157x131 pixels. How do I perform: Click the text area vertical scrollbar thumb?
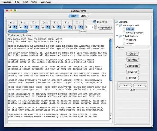click(111, 60)
